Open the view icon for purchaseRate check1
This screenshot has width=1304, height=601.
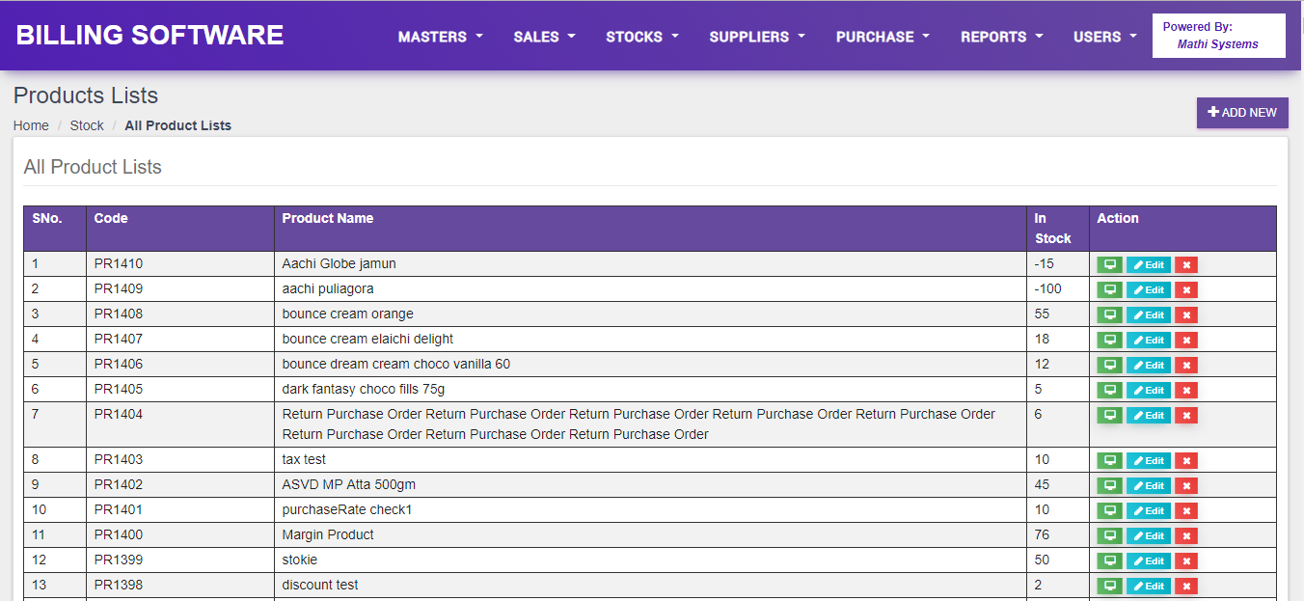pyautogui.click(x=1109, y=509)
